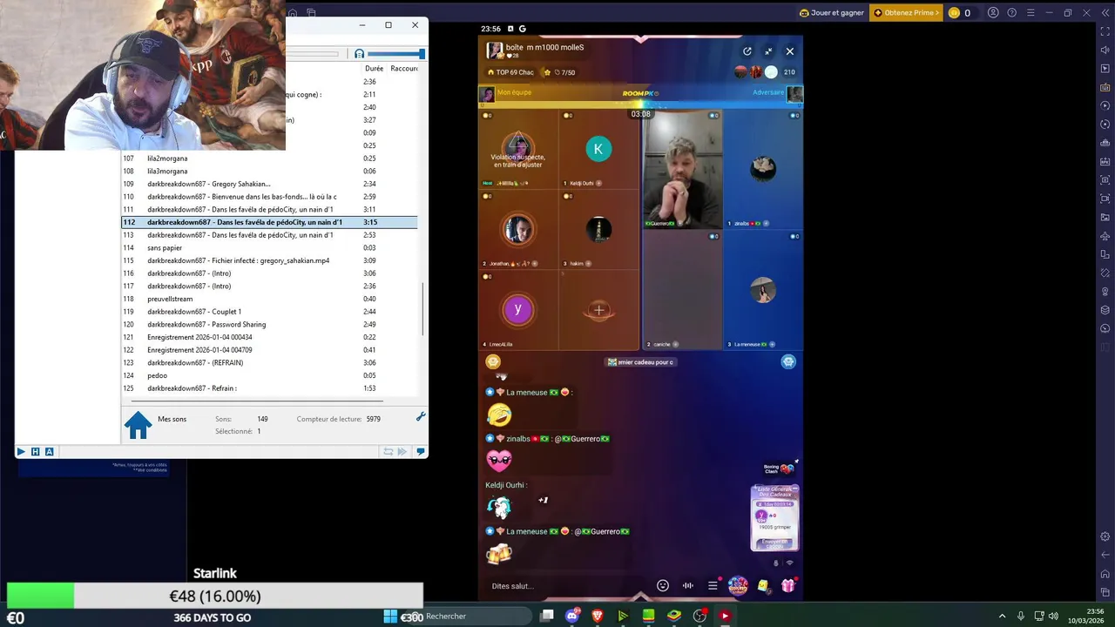
Task: Click the yellow sofa seat icon
Action: coord(493,361)
